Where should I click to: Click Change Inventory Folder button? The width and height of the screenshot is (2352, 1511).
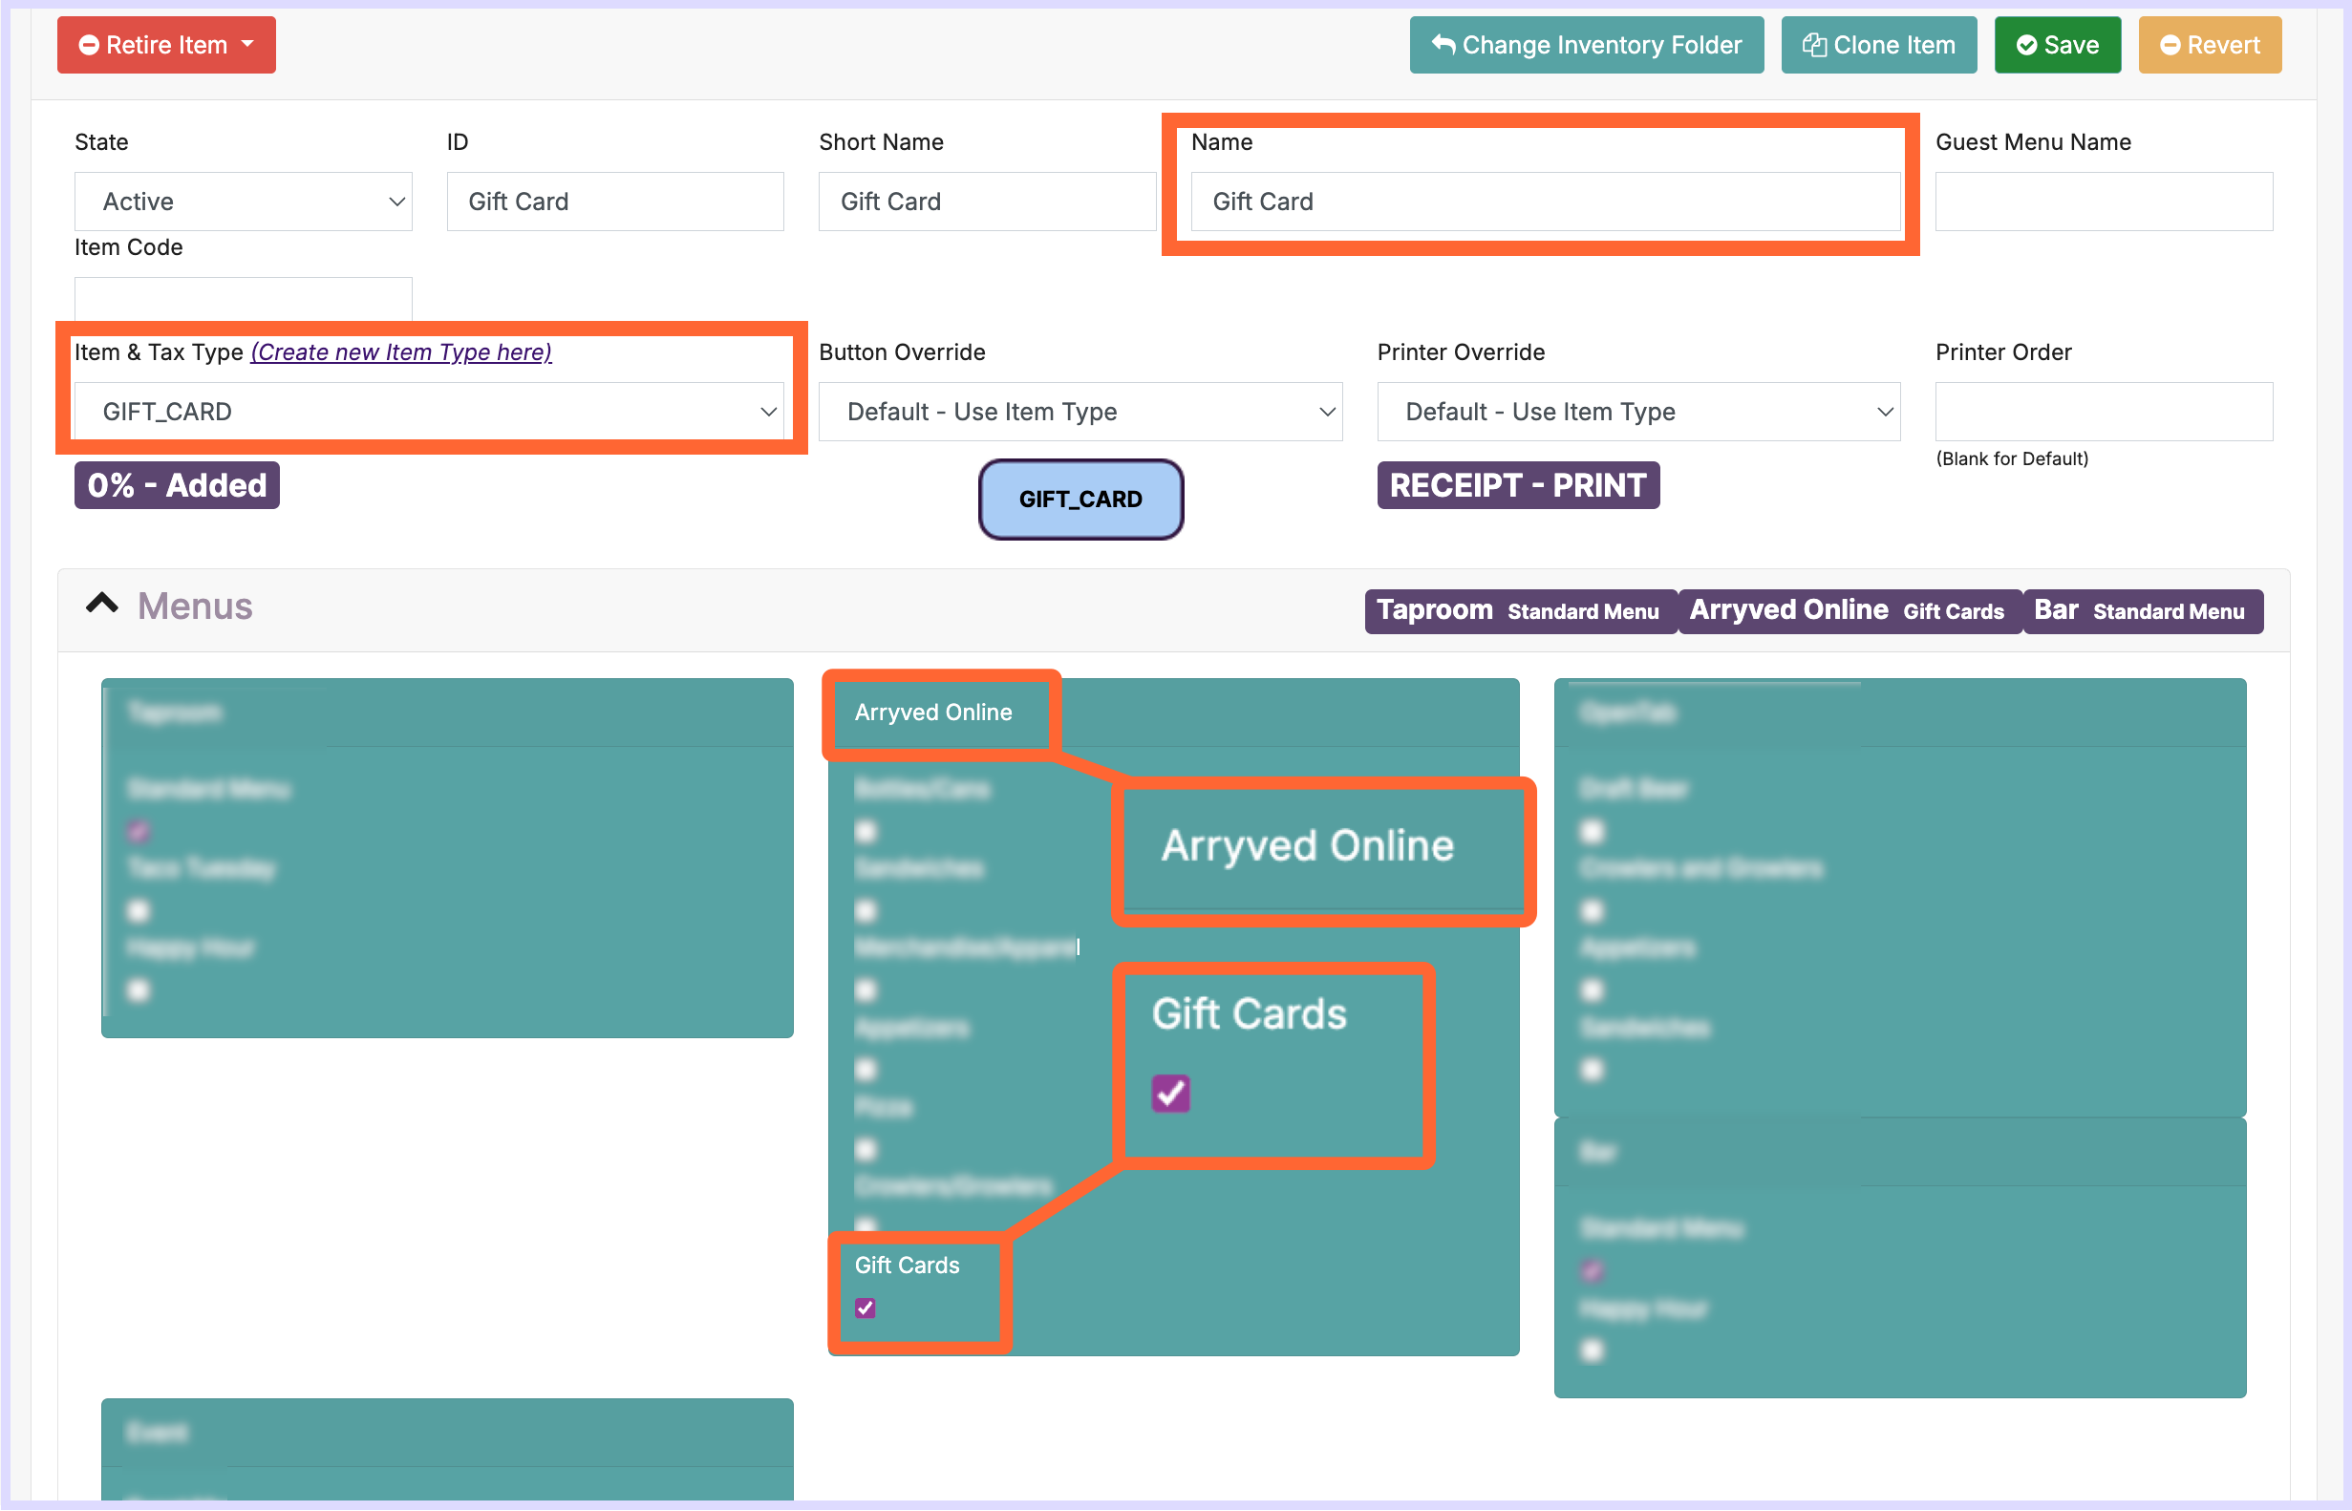1586,45
